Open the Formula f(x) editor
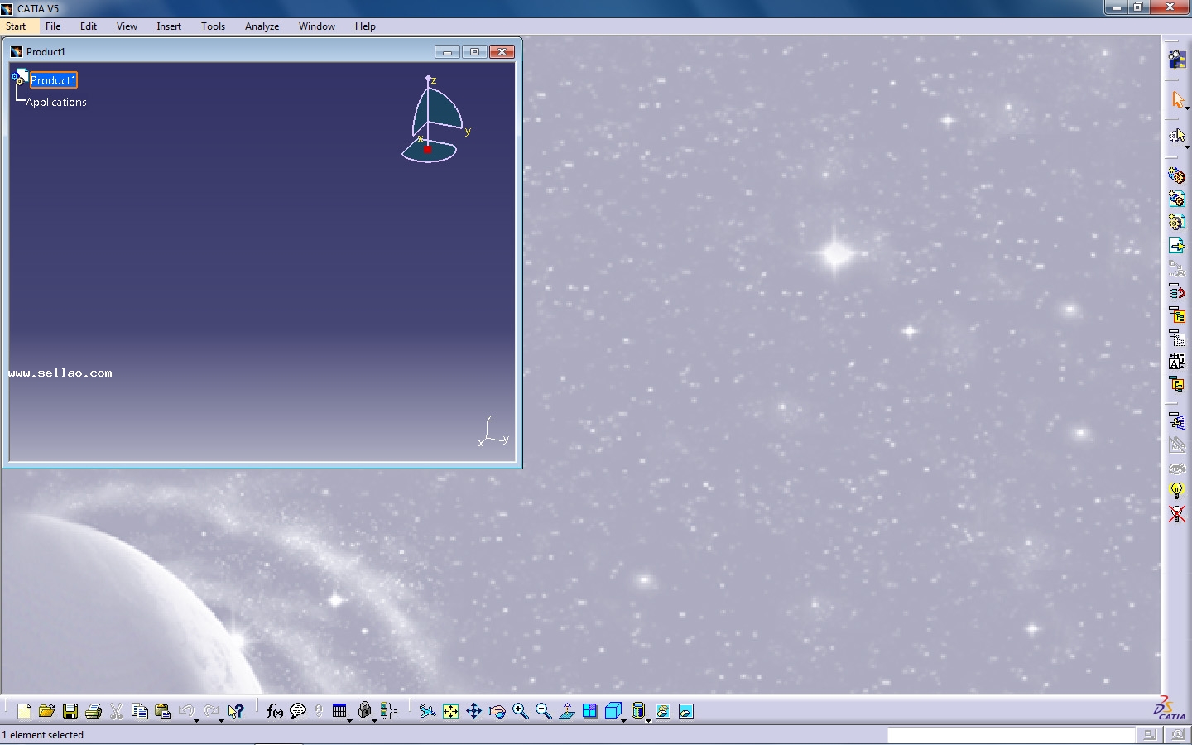Screen dimensions: 1192x745 (x=275, y=711)
